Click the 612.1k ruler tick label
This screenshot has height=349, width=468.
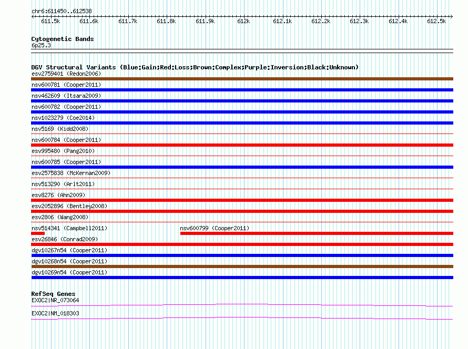click(x=282, y=21)
